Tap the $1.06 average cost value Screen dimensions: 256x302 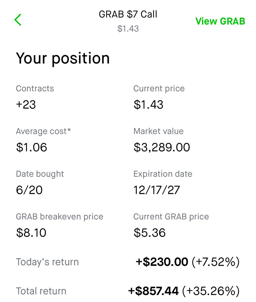31,147
